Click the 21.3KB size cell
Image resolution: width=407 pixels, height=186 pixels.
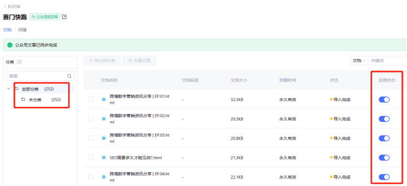tap(237, 158)
